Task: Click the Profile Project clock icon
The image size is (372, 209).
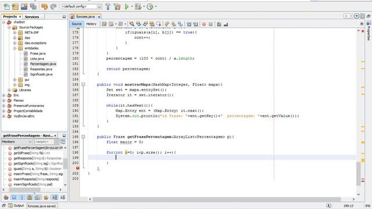Action: 150,6
